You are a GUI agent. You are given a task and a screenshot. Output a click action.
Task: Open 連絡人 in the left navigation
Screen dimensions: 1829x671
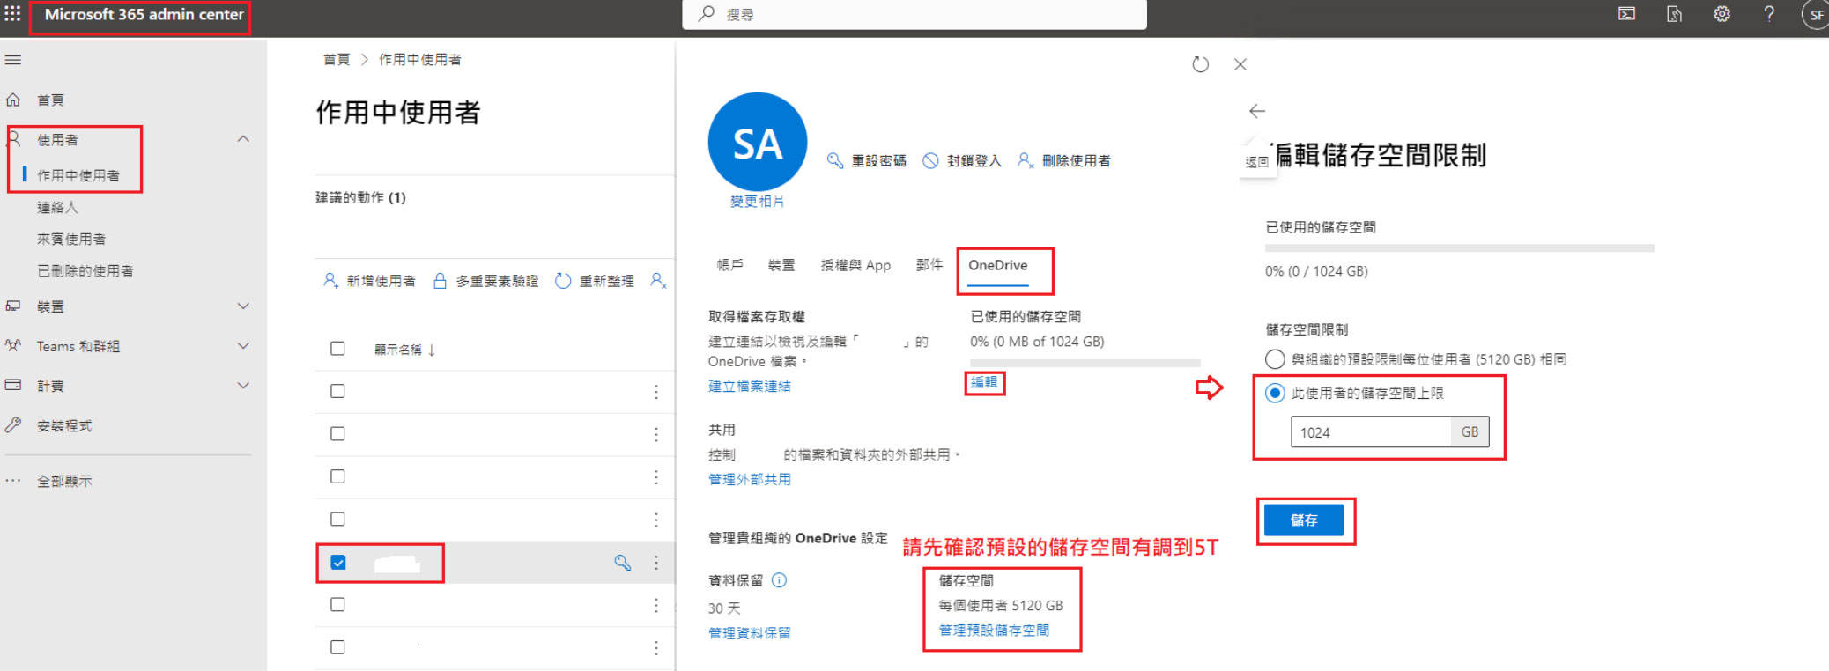57,207
